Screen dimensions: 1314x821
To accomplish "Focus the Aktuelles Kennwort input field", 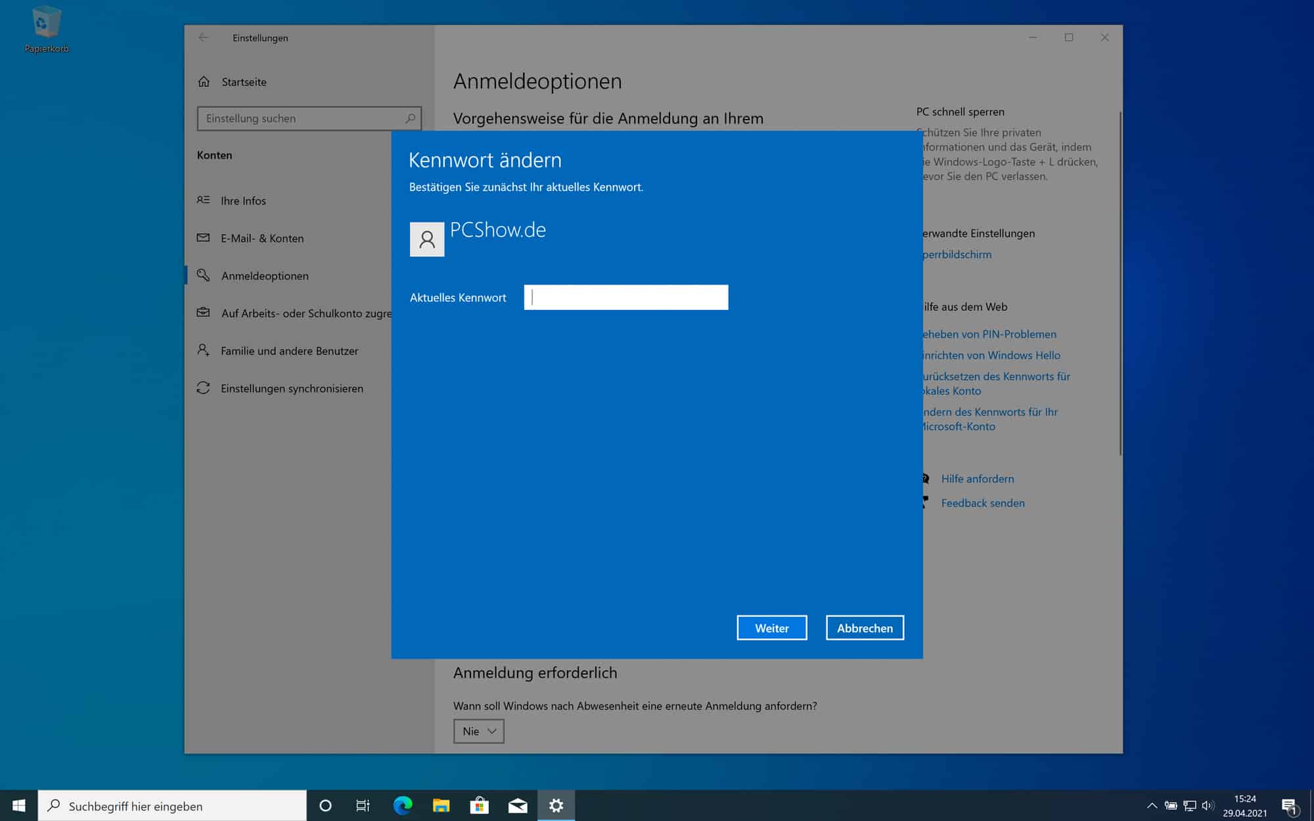I will pyautogui.click(x=625, y=298).
